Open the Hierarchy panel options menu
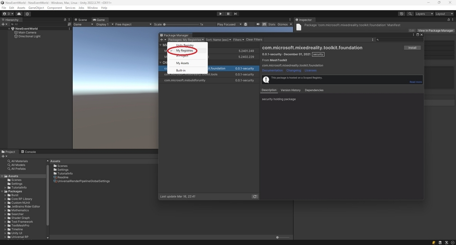 click(70, 20)
